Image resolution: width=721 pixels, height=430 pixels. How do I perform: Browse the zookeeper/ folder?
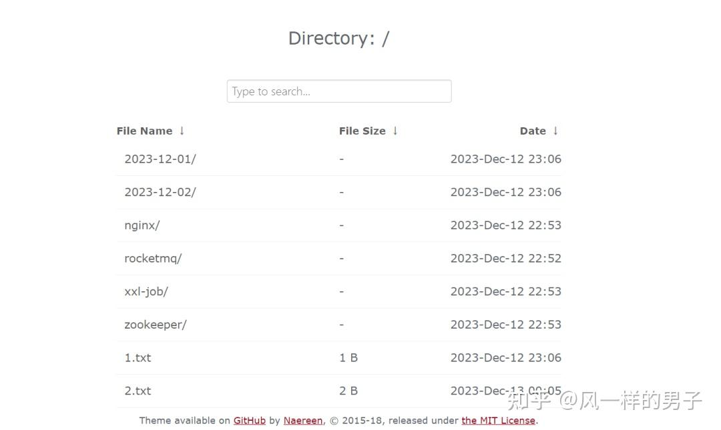pyautogui.click(x=156, y=325)
